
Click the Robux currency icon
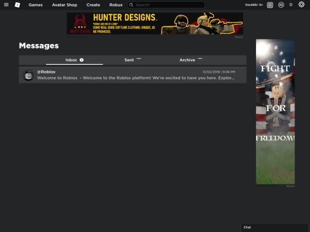pos(281,5)
